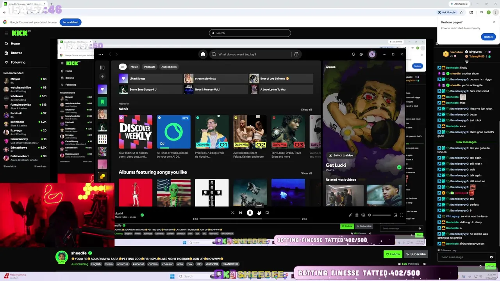Open Chrome three-dot menu

496,12
